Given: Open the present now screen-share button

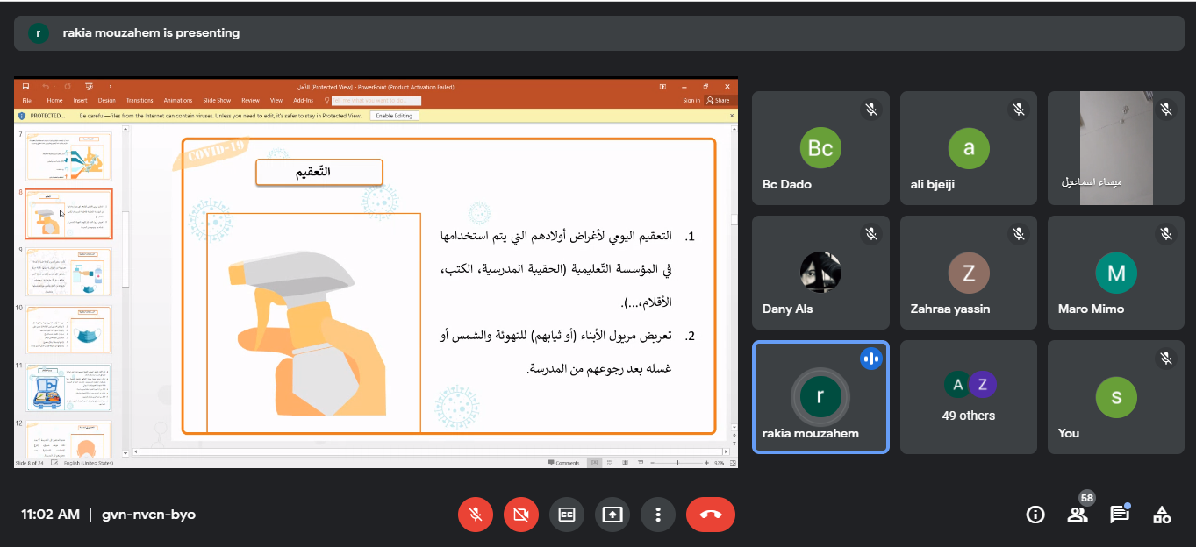Looking at the screenshot, I should (x=612, y=515).
